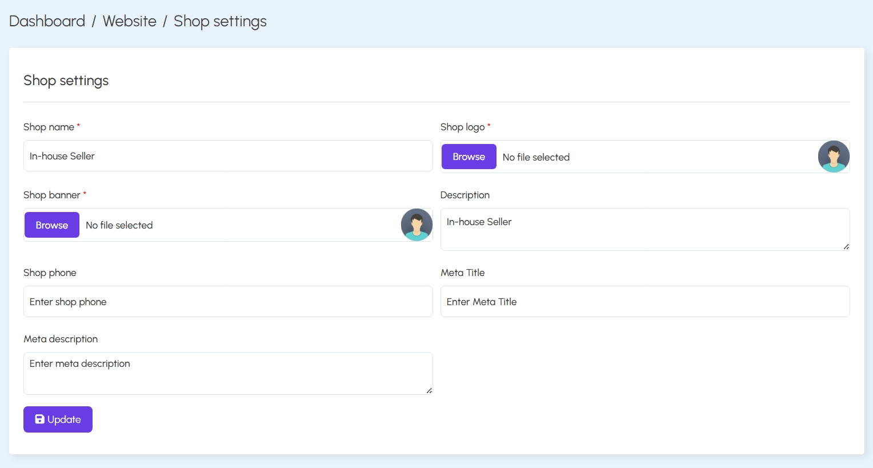Click the save icon on Update button
The image size is (873, 468).
pyautogui.click(x=39, y=419)
